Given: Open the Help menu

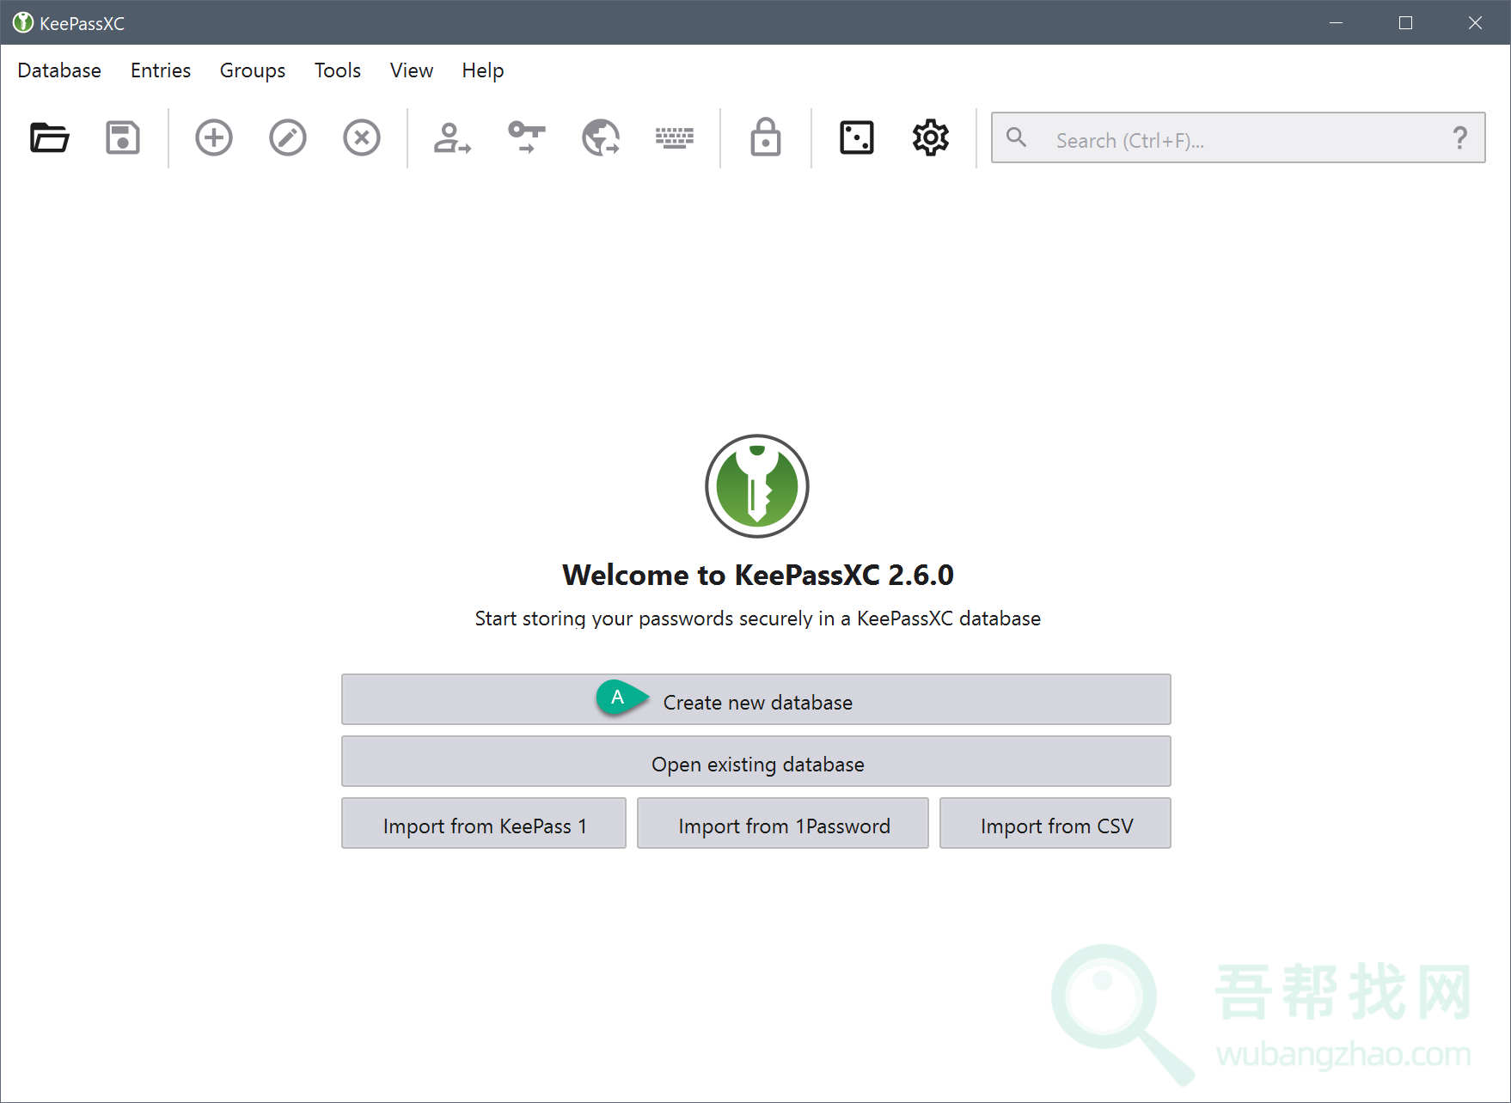Looking at the screenshot, I should [x=483, y=70].
